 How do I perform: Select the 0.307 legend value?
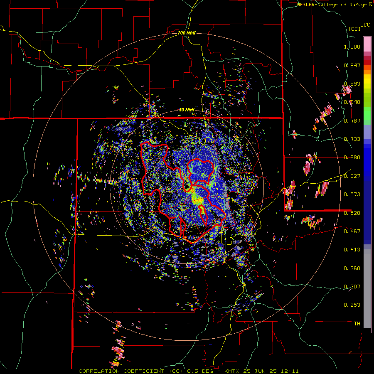[352, 286]
